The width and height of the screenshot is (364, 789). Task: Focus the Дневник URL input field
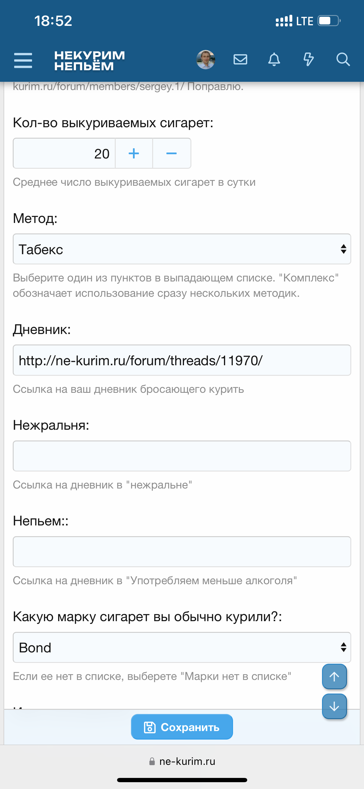pyautogui.click(x=182, y=360)
